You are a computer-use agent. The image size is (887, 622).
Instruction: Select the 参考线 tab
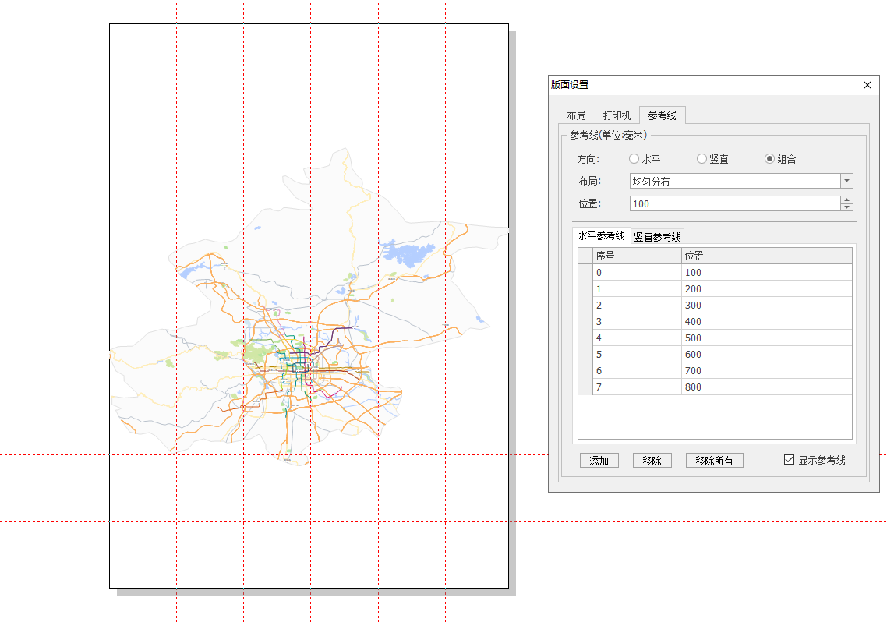(662, 115)
